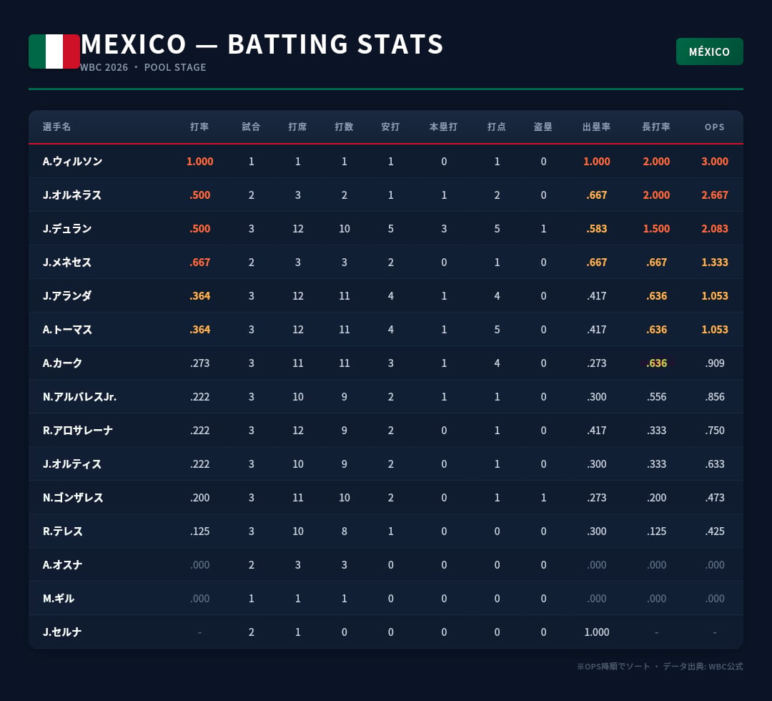772x701 pixels.
Task: Click the 盗塁 column header
Action: (543, 127)
